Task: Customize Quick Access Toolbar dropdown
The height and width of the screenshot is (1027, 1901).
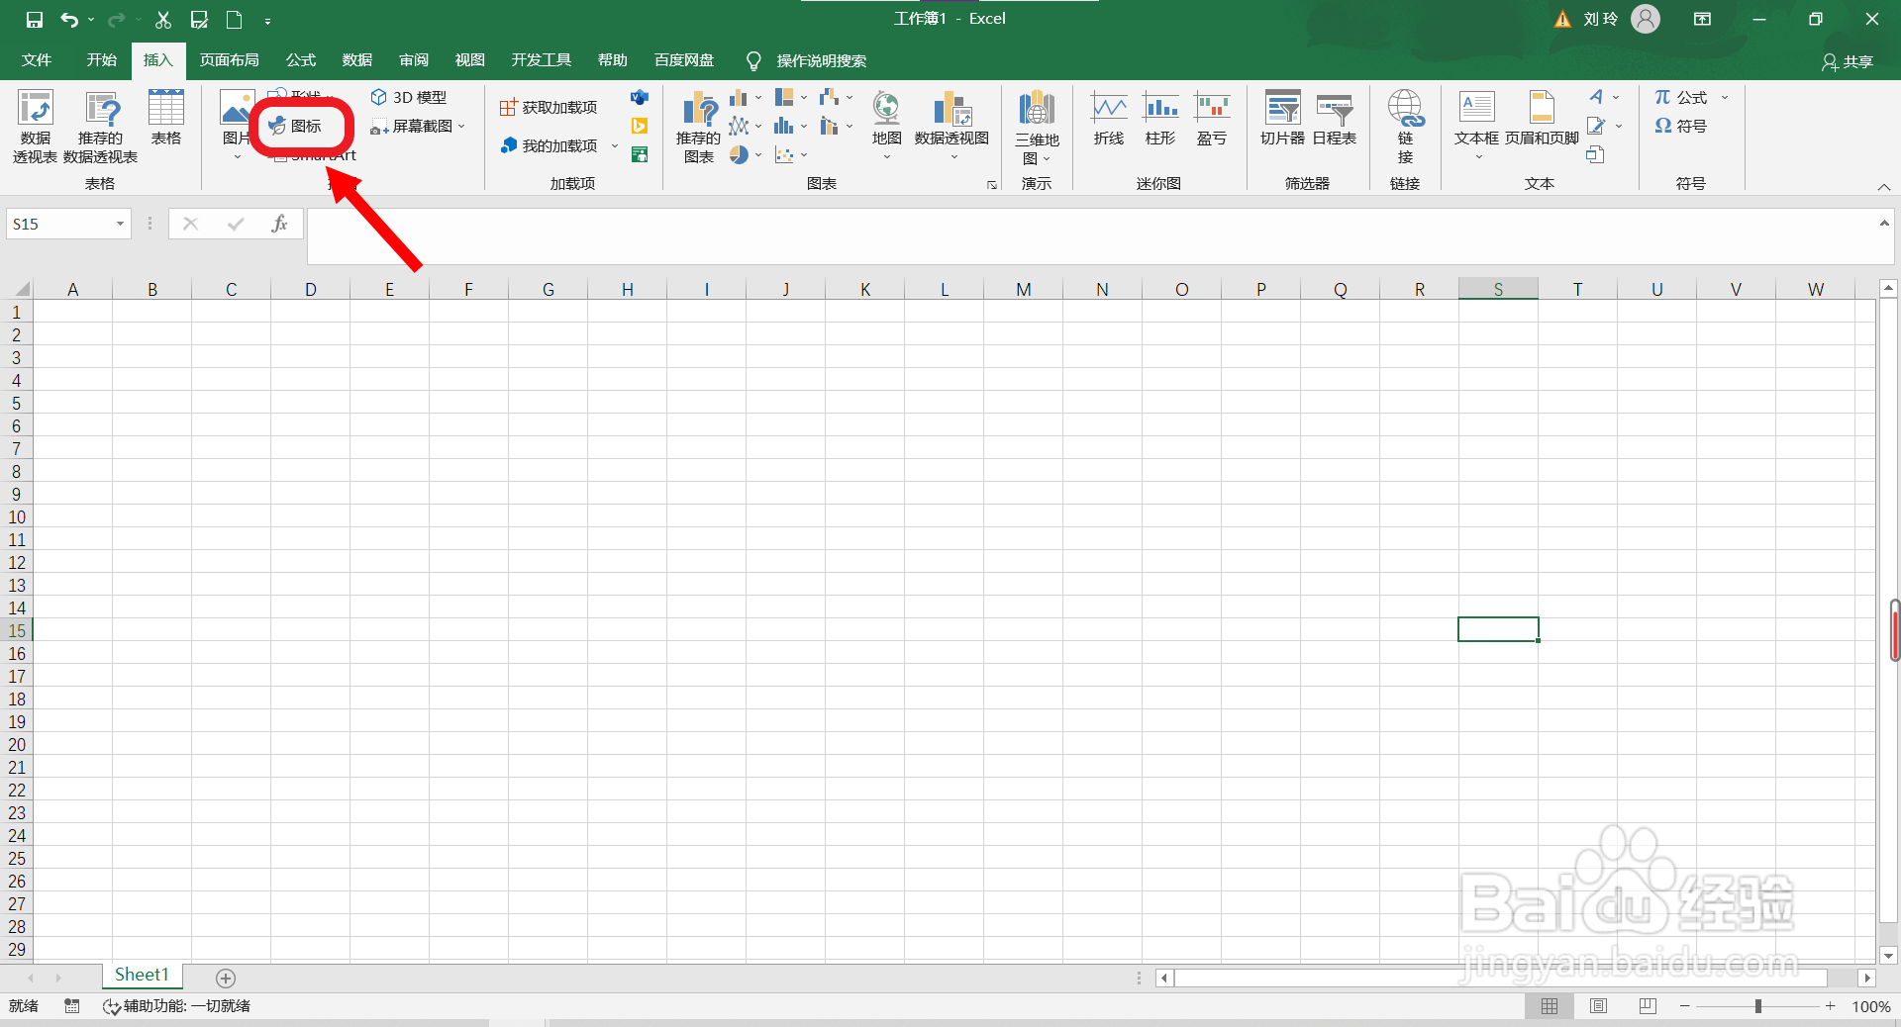Action: (268, 20)
